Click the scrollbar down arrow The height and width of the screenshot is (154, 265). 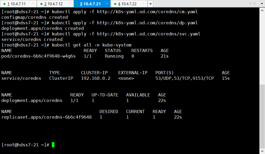(262, 152)
